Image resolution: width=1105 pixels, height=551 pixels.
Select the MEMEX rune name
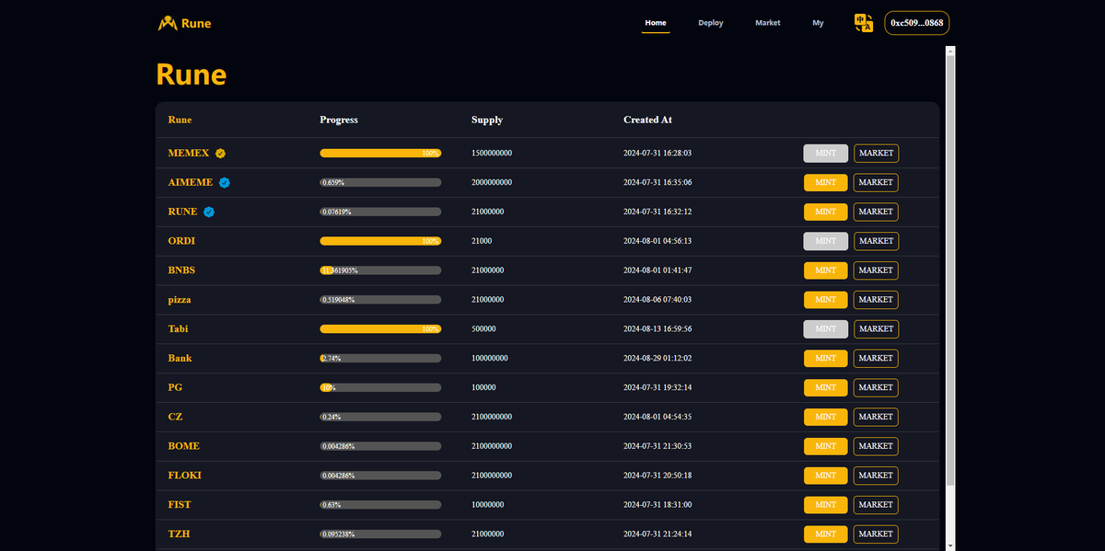point(189,154)
